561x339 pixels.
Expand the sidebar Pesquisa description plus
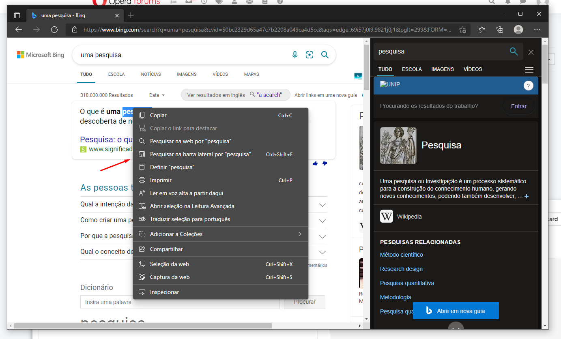click(x=527, y=196)
